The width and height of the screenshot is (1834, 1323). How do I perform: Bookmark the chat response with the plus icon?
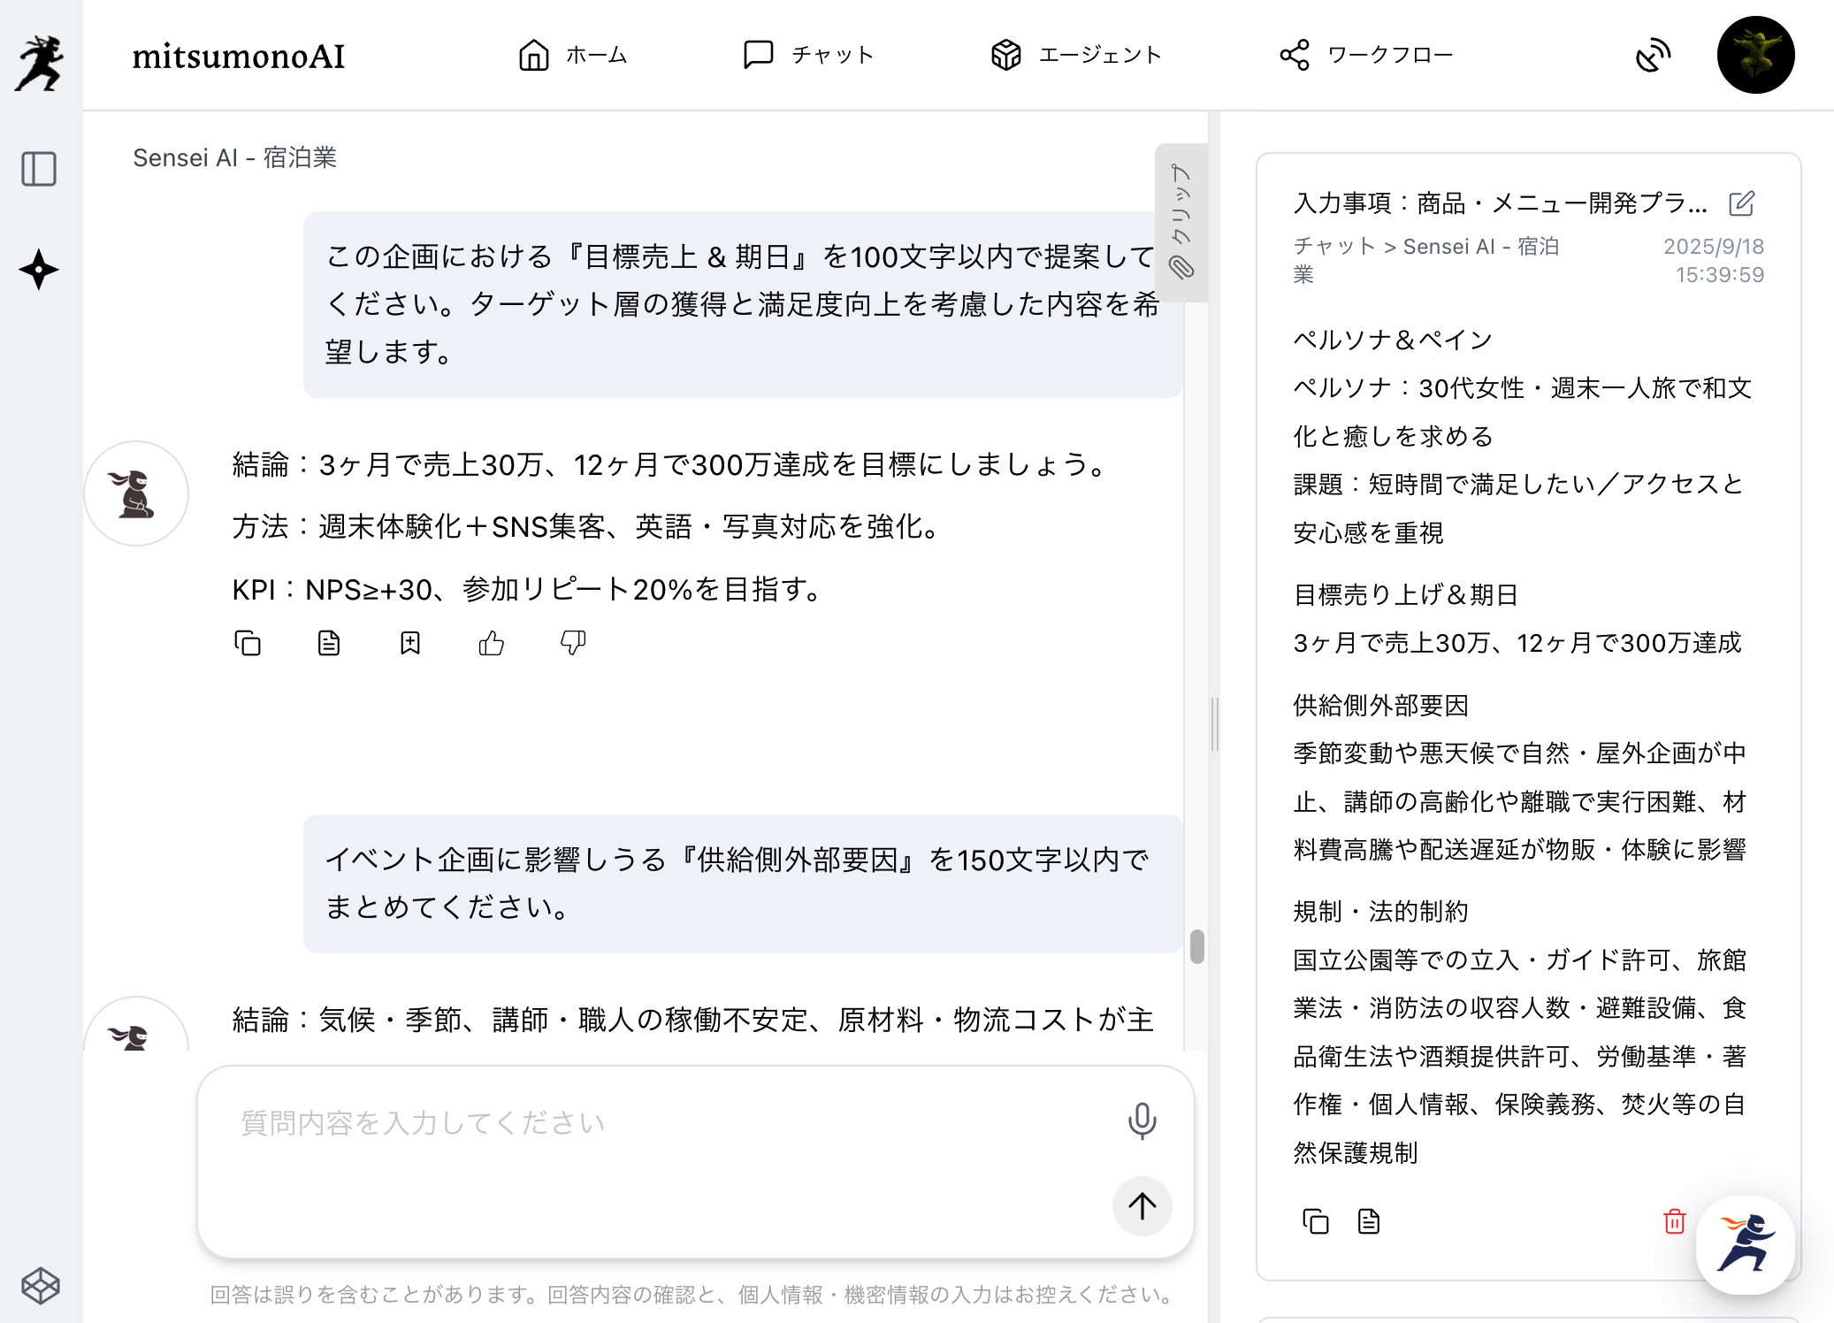point(410,643)
